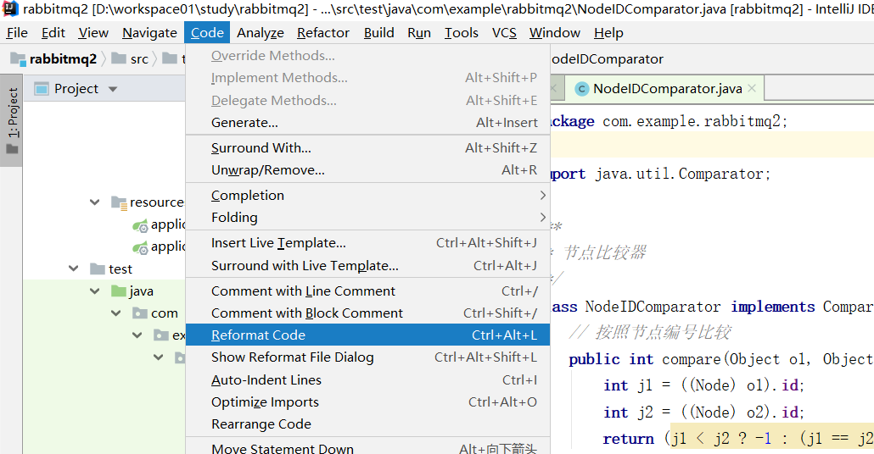Collapse the ex package node arrow
This screenshot has width=874, height=454.
(137, 335)
